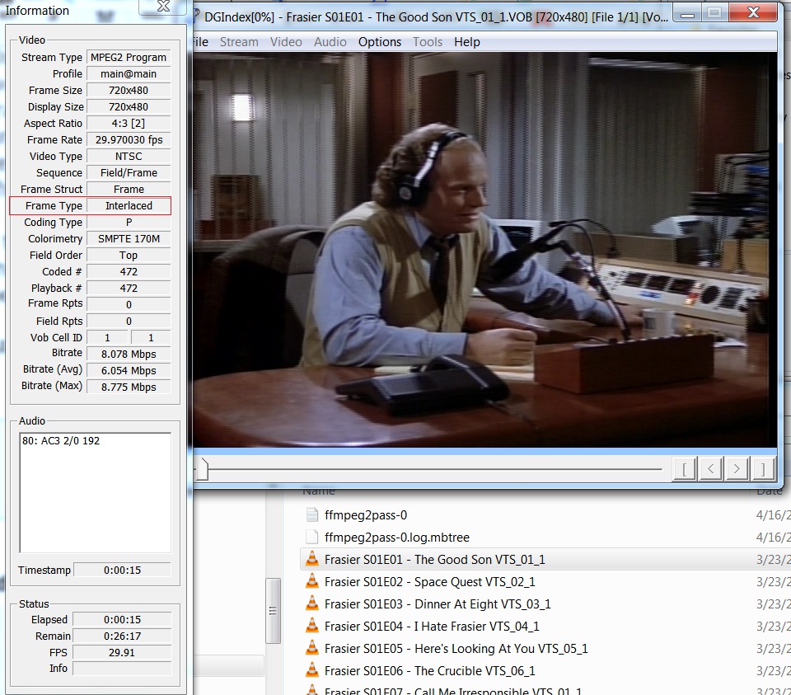This screenshot has height=695, width=791.
Task: Step forward with the '>' button
Action: click(737, 469)
